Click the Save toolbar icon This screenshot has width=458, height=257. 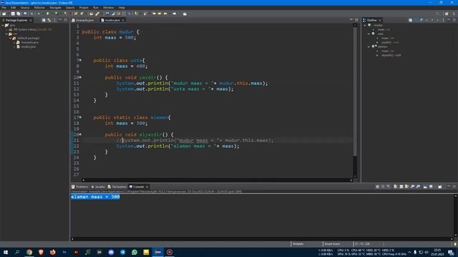click(x=13, y=14)
